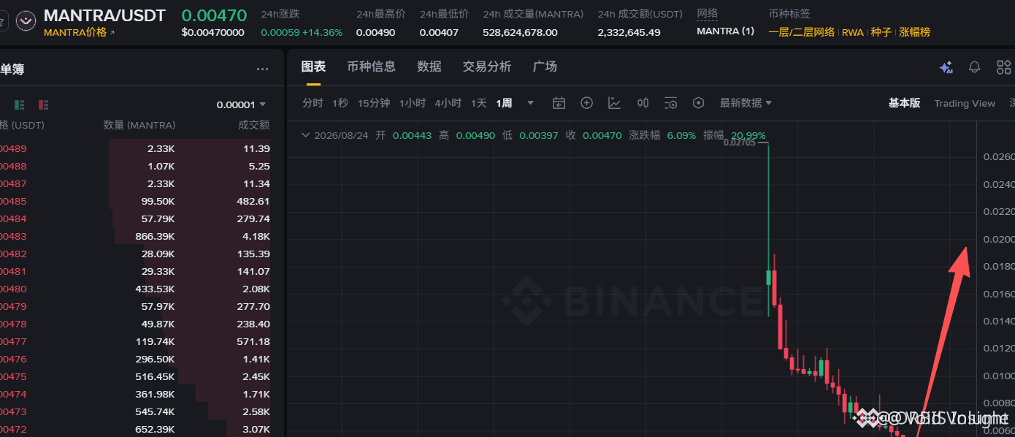1015x437 pixels.
Task: Select the 1天 chart interval
Action: point(478,103)
